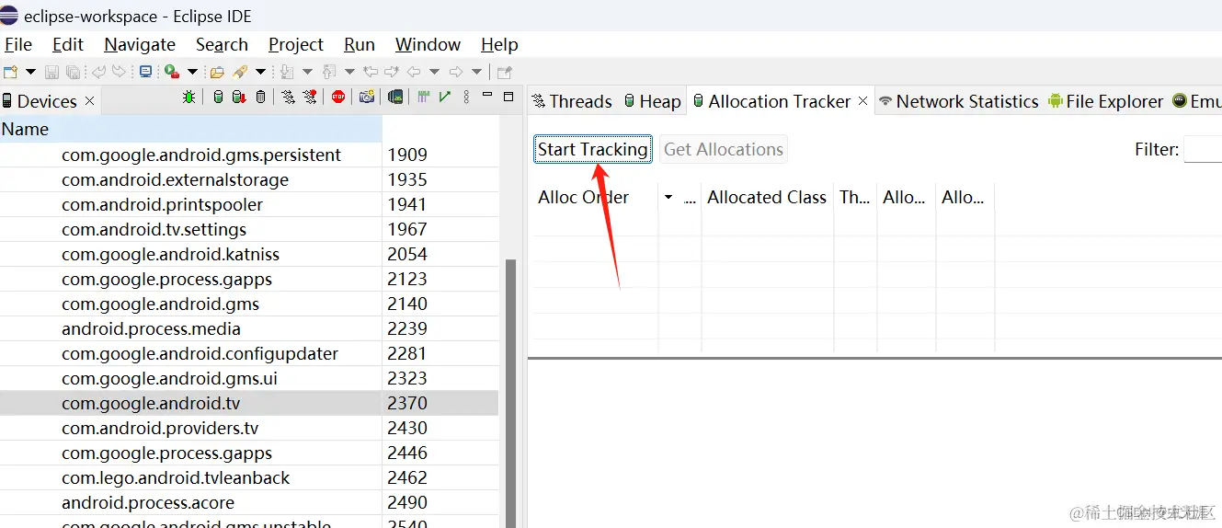Viewport: 1222px width, 528px height.
Task: Click the OpenGL trace green check icon
Action: [x=445, y=97]
